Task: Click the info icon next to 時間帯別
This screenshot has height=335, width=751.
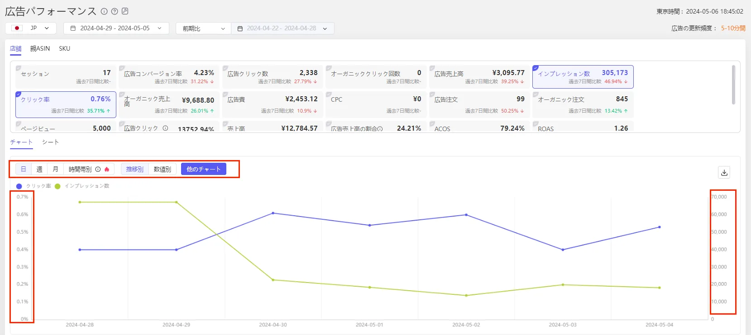Action: pyautogui.click(x=98, y=169)
